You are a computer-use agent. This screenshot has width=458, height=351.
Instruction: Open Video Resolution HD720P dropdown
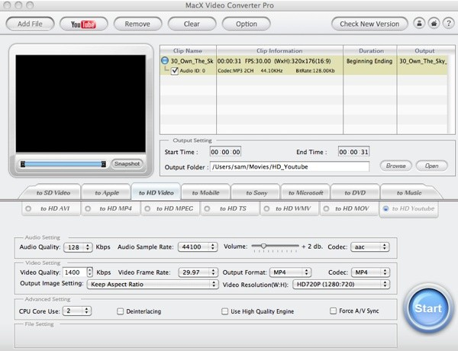[341, 284]
